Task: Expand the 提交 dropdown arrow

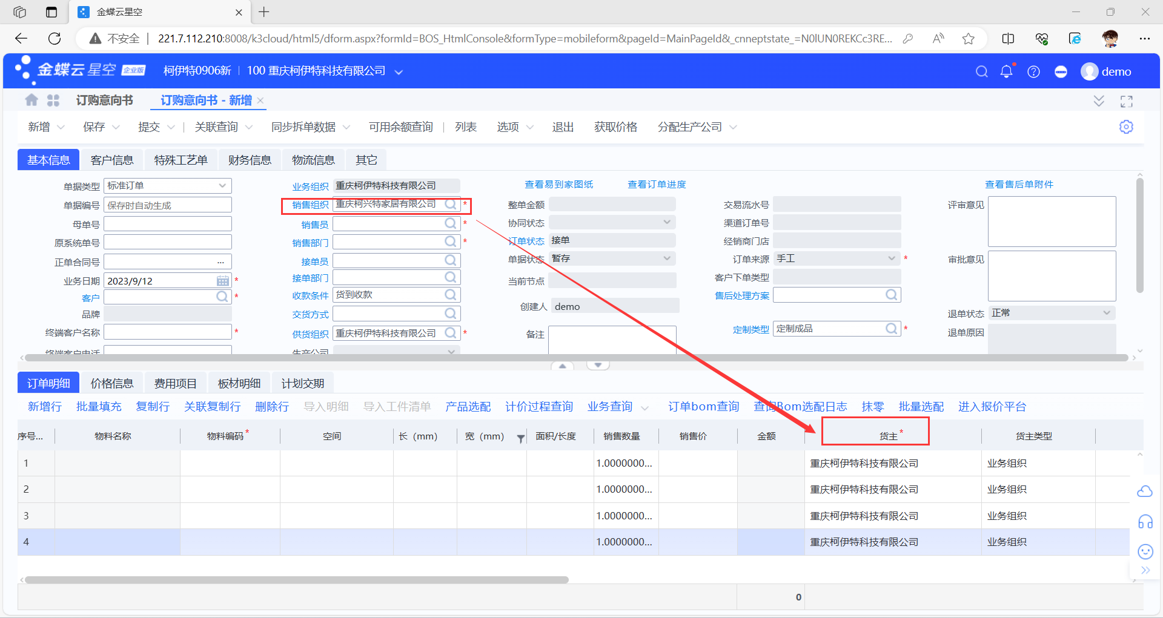Action: 171,127
